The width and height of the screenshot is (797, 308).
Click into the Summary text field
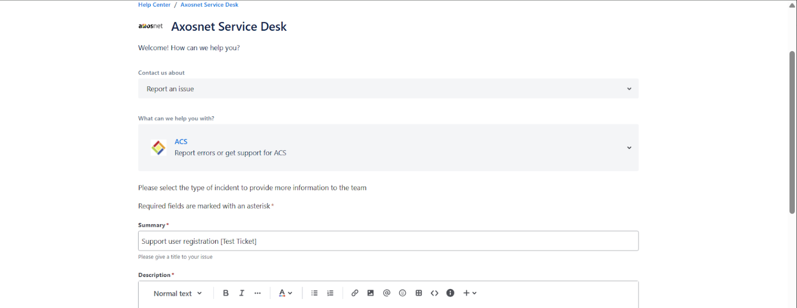point(388,241)
